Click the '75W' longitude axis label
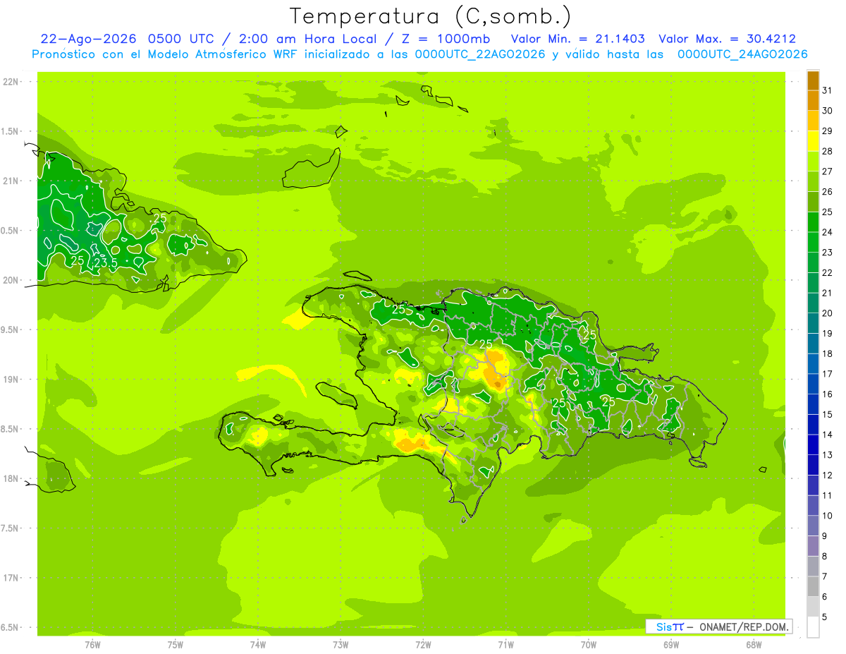Viewport: 846px width, 654px height. [x=176, y=644]
